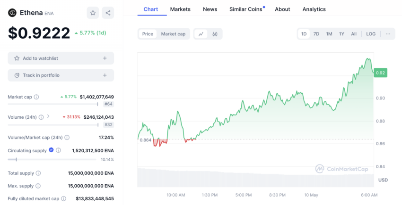This screenshot has height=205, width=402.
Task: Switch to line chart view icon
Action: [201, 34]
